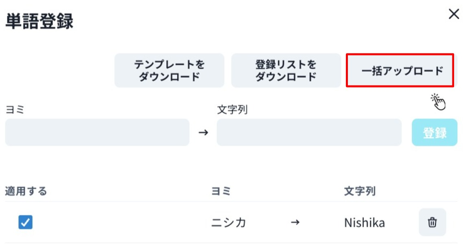Click the テンプレートをダウンロード button
472x250 pixels.
pos(169,70)
